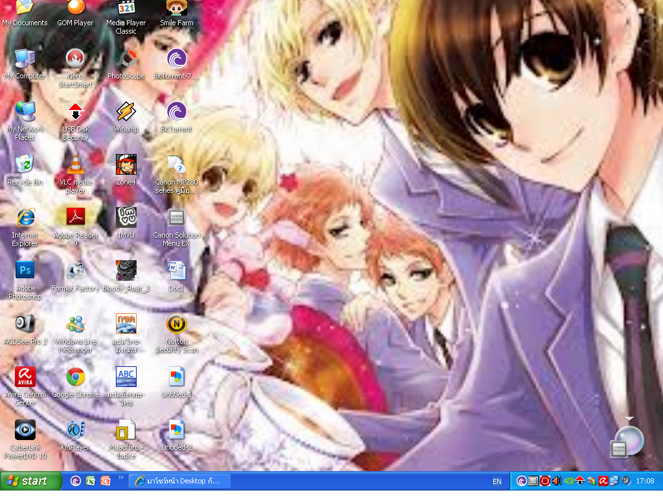This screenshot has height=497, width=663.
Task: Open the Start menu
Action: point(30,481)
